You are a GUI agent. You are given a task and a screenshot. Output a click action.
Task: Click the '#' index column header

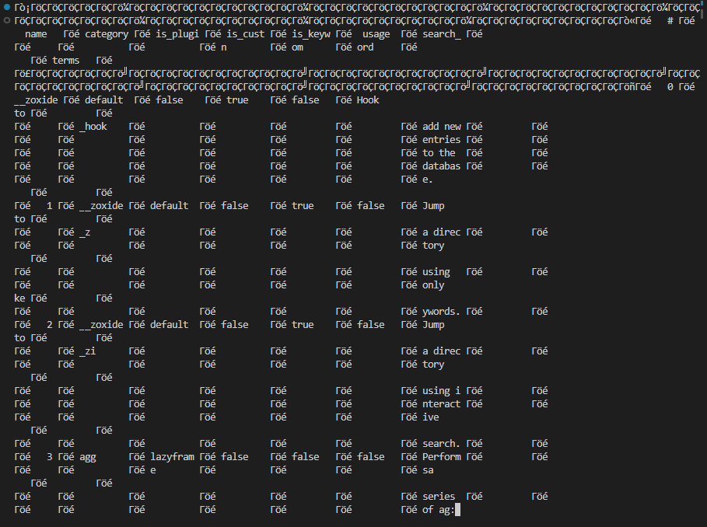coord(670,21)
